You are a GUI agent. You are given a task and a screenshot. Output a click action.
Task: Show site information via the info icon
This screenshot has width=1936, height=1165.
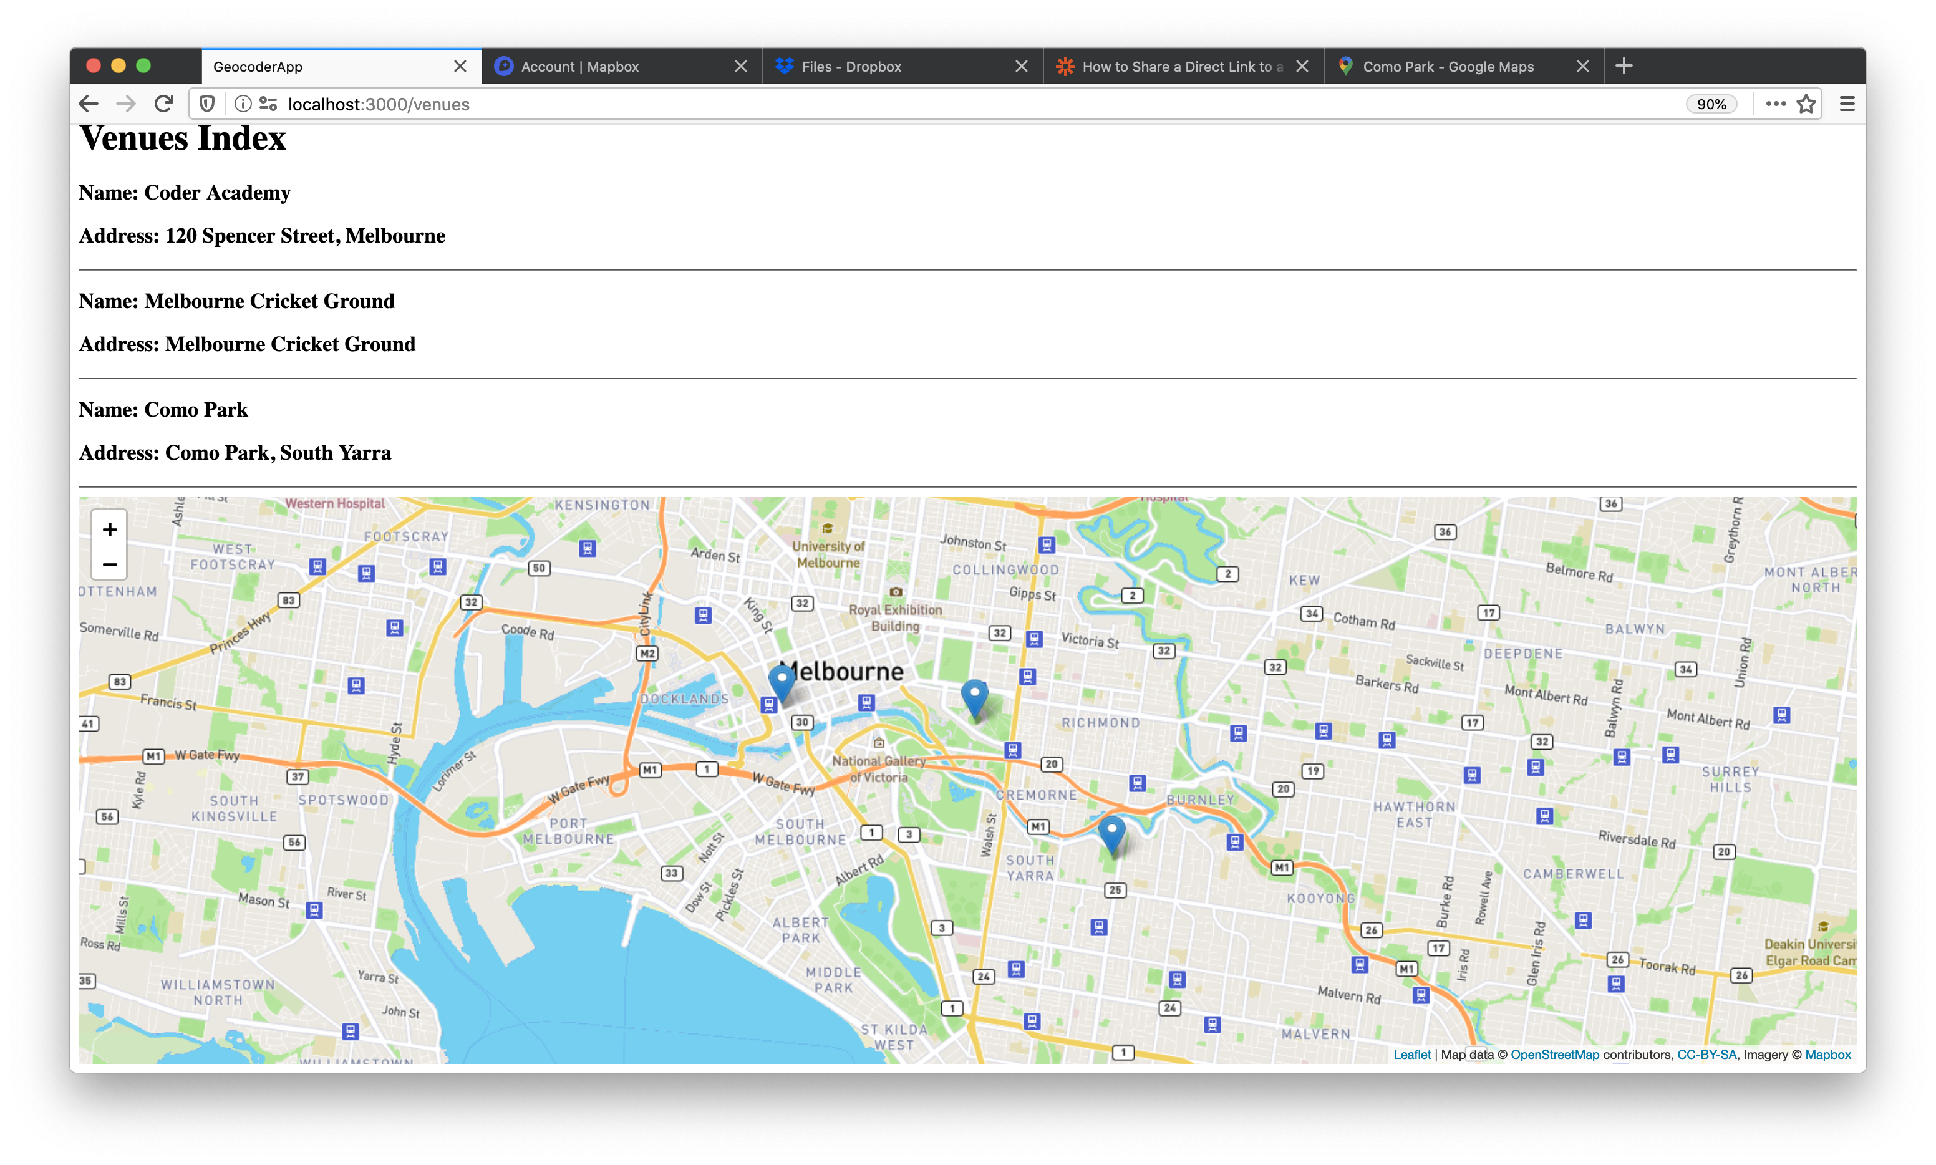(243, 104)
